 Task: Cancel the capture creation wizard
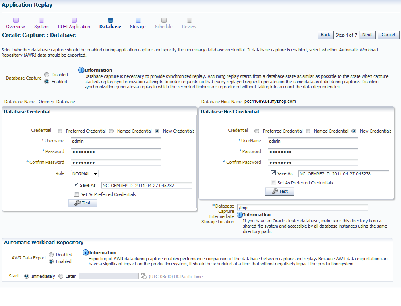(388, 35)
